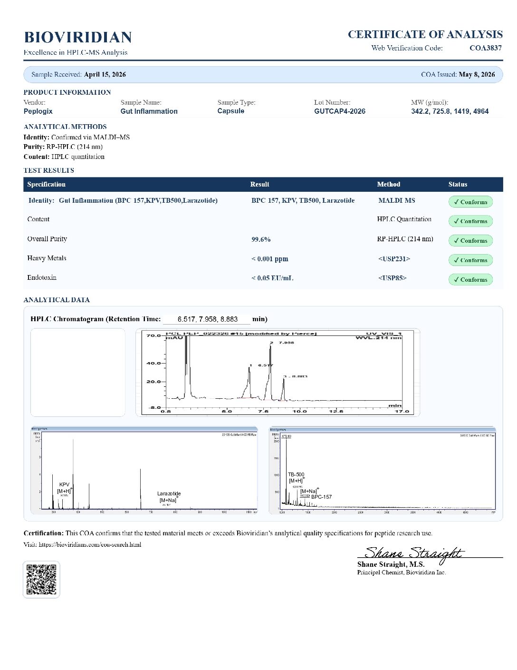Click the HPLC Quantitation method cell
Viewport: 517px width, 670px height.
[404, 219]
